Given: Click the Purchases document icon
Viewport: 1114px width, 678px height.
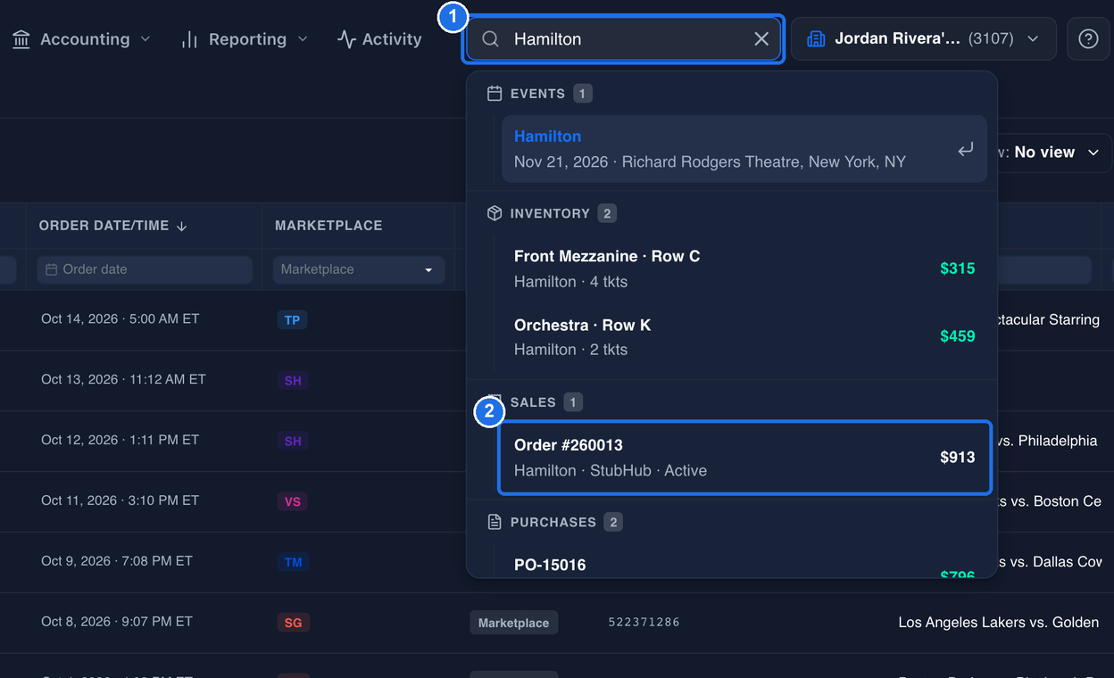Looking at the screenshot, I should tap(495, 522).
